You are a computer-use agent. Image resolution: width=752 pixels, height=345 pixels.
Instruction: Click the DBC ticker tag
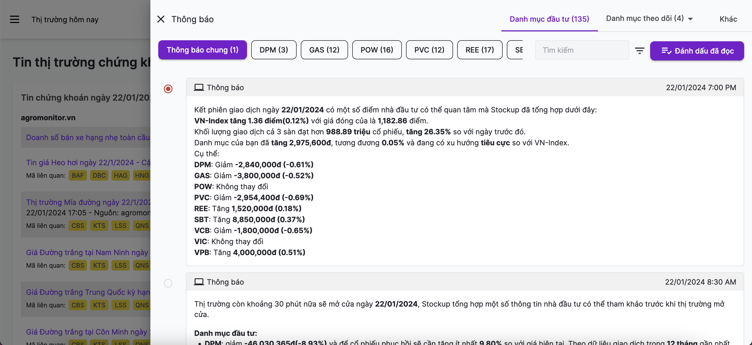[99, 176]
